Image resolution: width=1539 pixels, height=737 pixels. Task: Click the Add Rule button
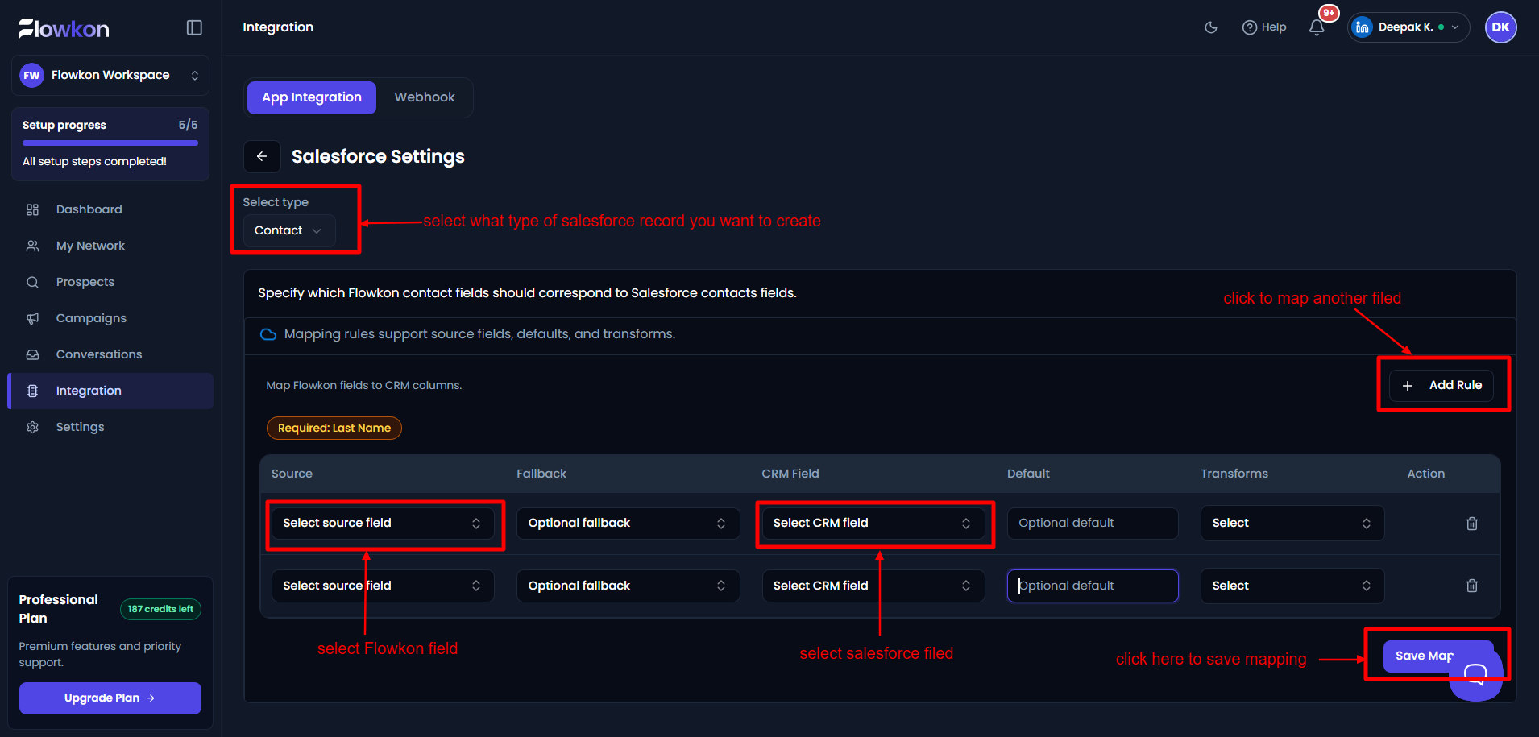tap(1442, 385)
